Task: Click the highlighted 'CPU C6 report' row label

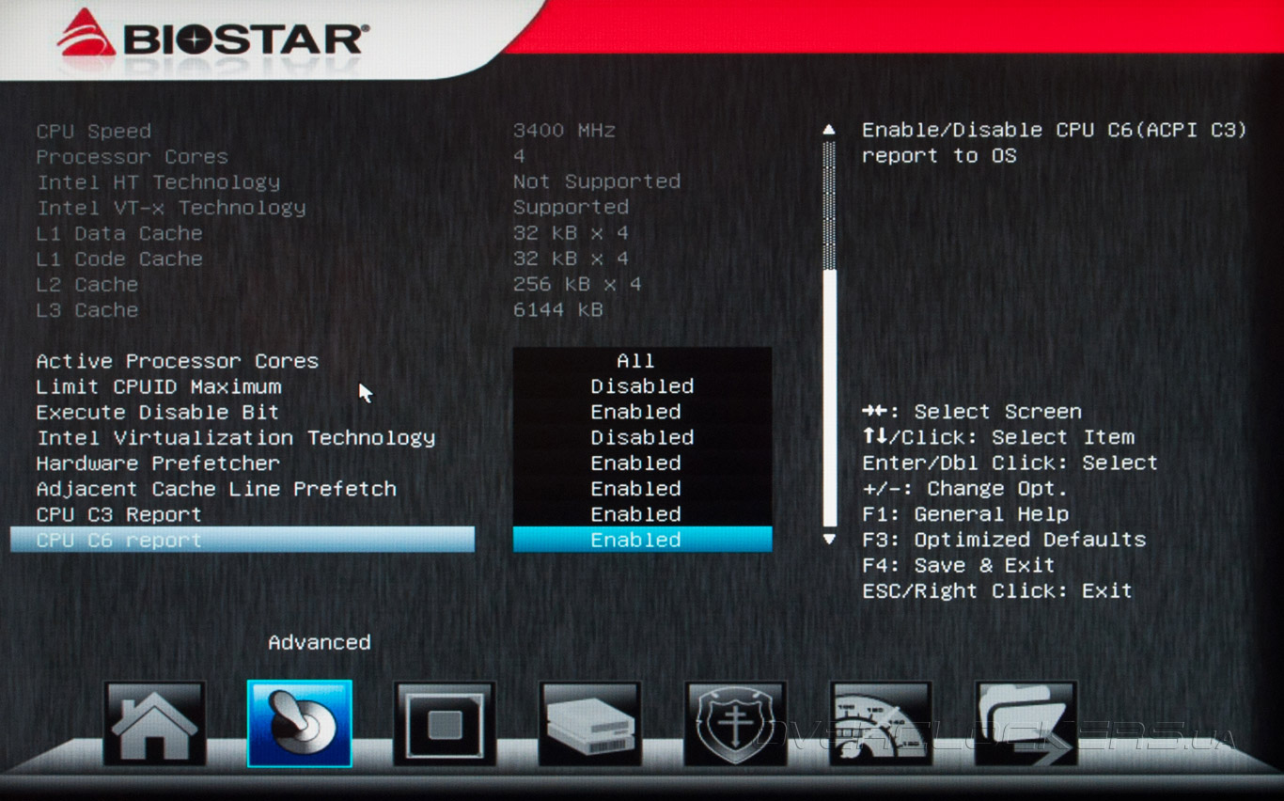Action: click(243, 540)
